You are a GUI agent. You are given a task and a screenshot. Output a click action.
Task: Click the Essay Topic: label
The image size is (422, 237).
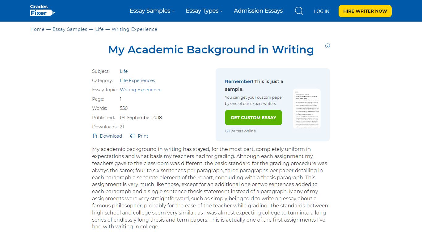[x=105, y=90]
